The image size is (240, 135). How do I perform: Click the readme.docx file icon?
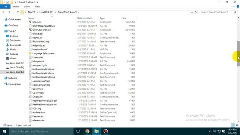coord(30,112)
